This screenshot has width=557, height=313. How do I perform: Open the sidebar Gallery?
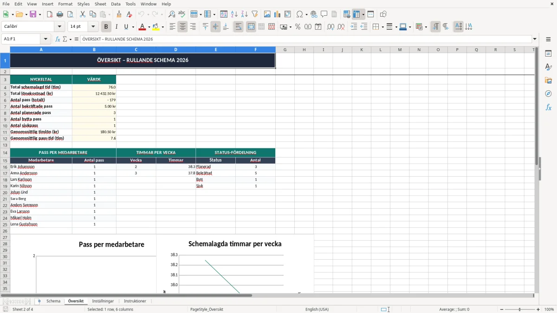pyautogui.click(x=548, y=80)
